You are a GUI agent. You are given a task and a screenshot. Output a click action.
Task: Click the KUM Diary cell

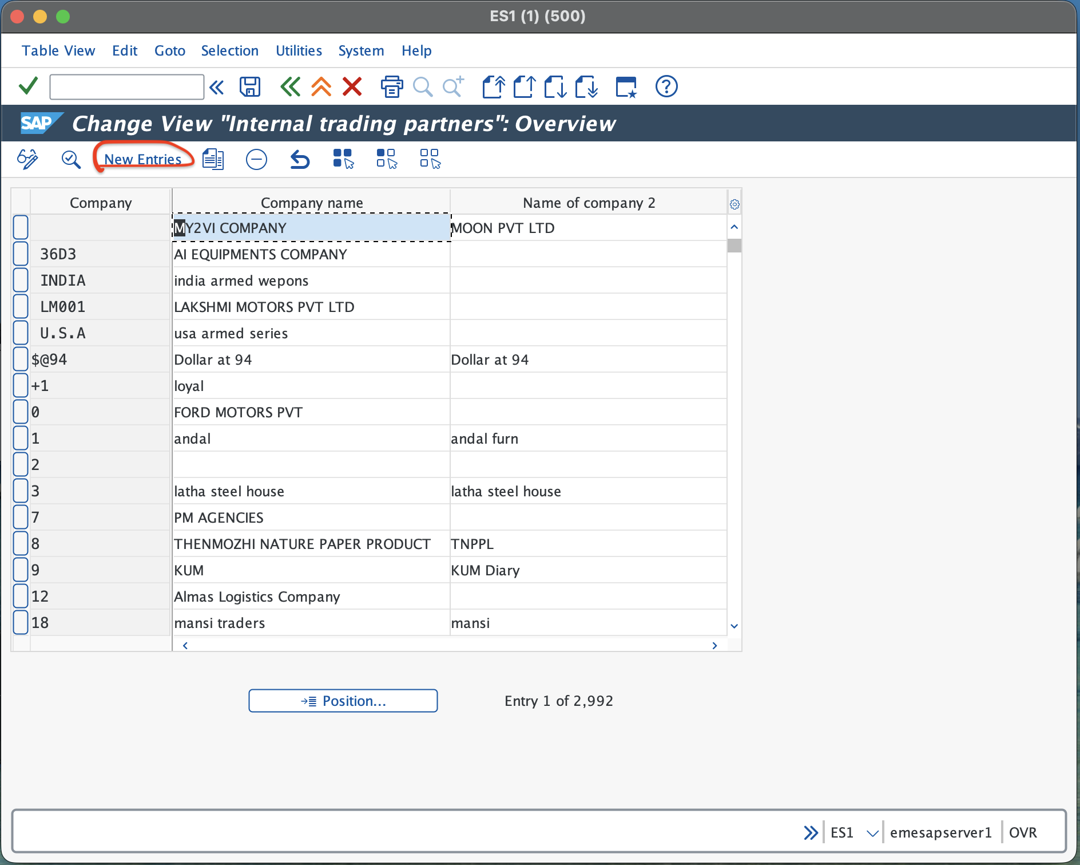tap(589, 570)
